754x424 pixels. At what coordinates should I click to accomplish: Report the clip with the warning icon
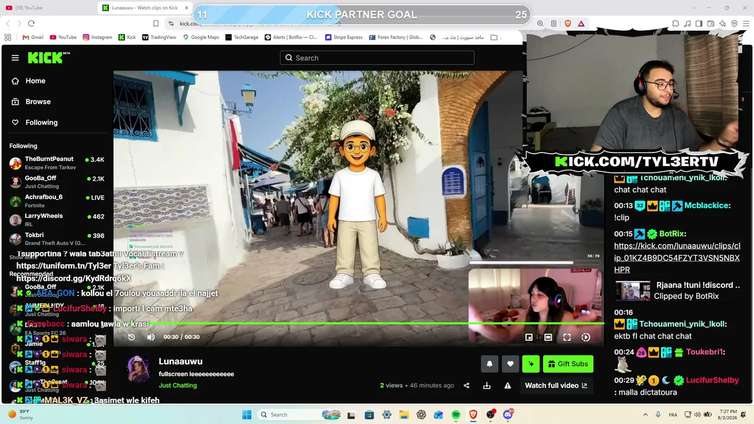coord(508,386)
